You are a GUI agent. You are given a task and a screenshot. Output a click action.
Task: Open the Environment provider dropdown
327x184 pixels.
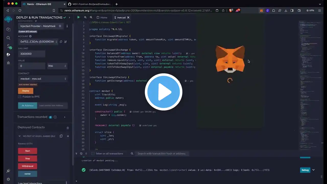pyautogui.click(x=41, y=26)
